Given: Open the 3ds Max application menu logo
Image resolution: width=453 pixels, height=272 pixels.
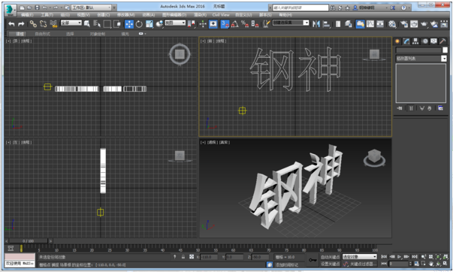Looking at the screenshot, I should tap(11, 10).
